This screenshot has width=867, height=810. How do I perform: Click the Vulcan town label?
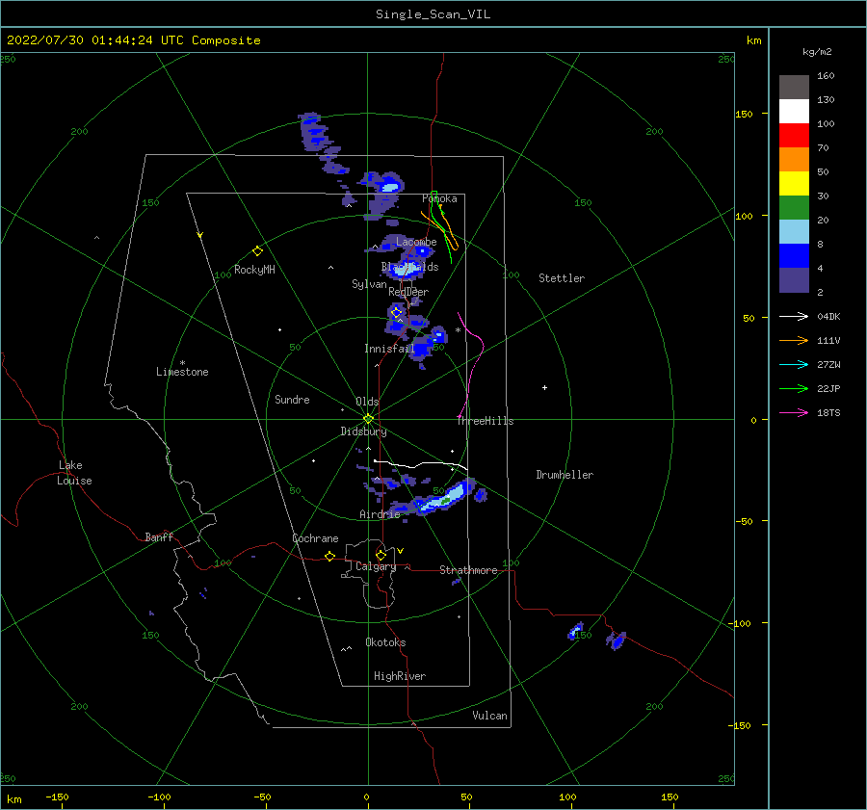pyautogui.click(x=489, y=716)
